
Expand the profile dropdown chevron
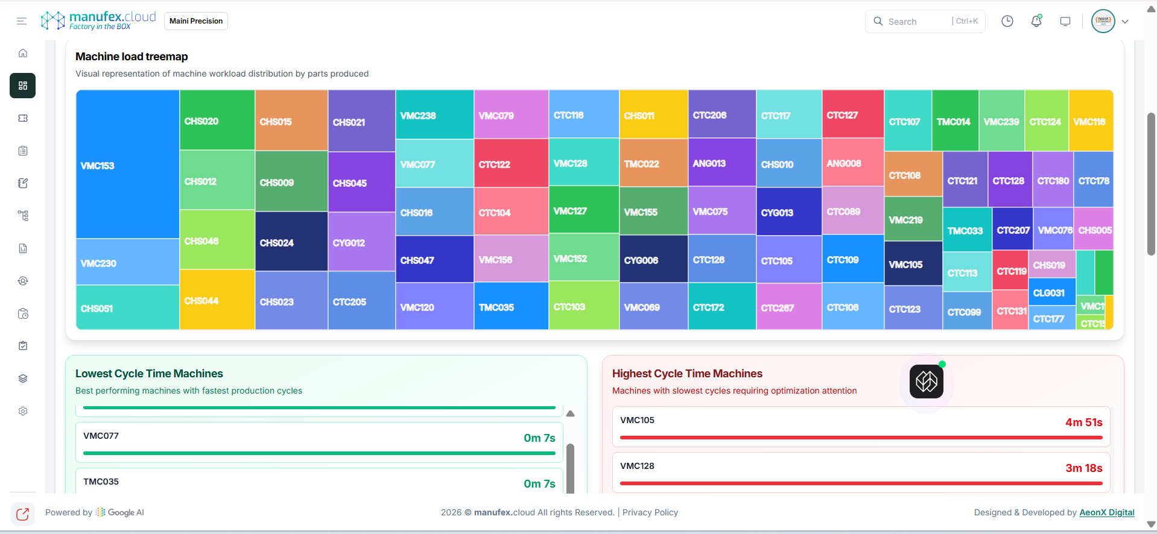[1125, 22]
